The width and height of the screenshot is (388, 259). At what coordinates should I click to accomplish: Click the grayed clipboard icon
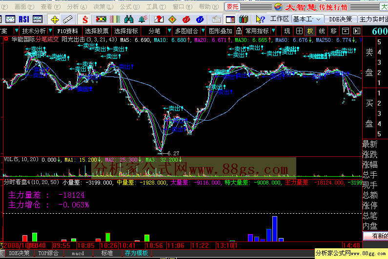[216, 19]
